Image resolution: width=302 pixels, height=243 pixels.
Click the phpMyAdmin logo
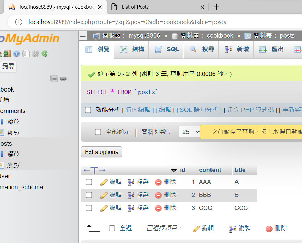click(30, 38)
